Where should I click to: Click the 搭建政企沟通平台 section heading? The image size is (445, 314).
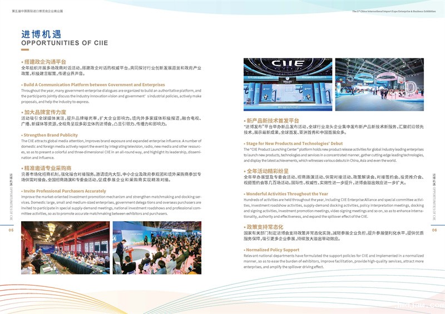click(x=44, y=62)
